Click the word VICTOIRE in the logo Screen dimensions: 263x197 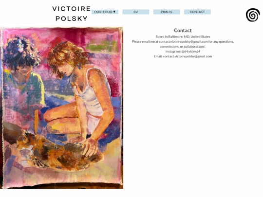(x=72, y=9)
